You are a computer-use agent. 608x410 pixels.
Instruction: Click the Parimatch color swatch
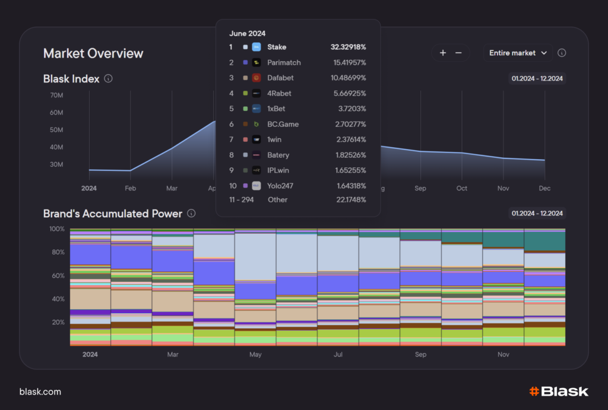tap(245, 62)
